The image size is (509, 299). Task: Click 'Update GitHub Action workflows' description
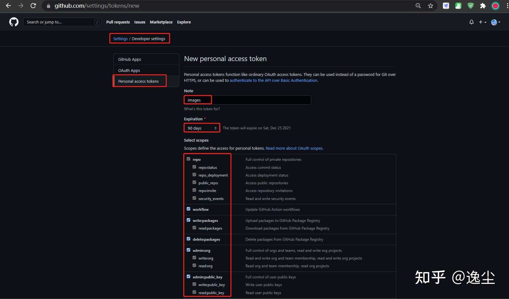tap(273, 210)
